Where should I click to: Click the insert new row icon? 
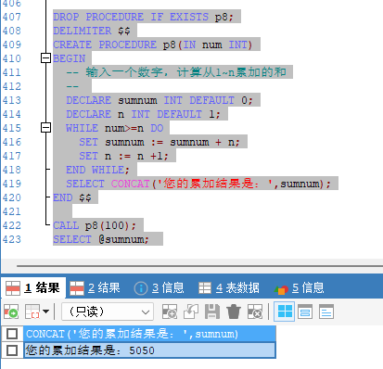pos(170,312)
